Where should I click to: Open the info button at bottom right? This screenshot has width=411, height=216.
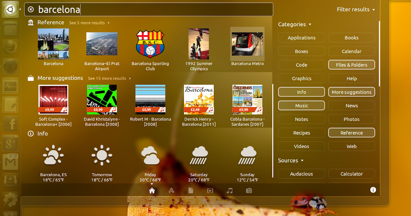tap(373, 190)
